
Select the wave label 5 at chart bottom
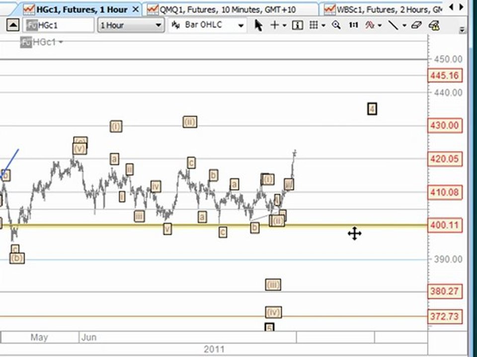pyautogui.click(x=269, y=328)
